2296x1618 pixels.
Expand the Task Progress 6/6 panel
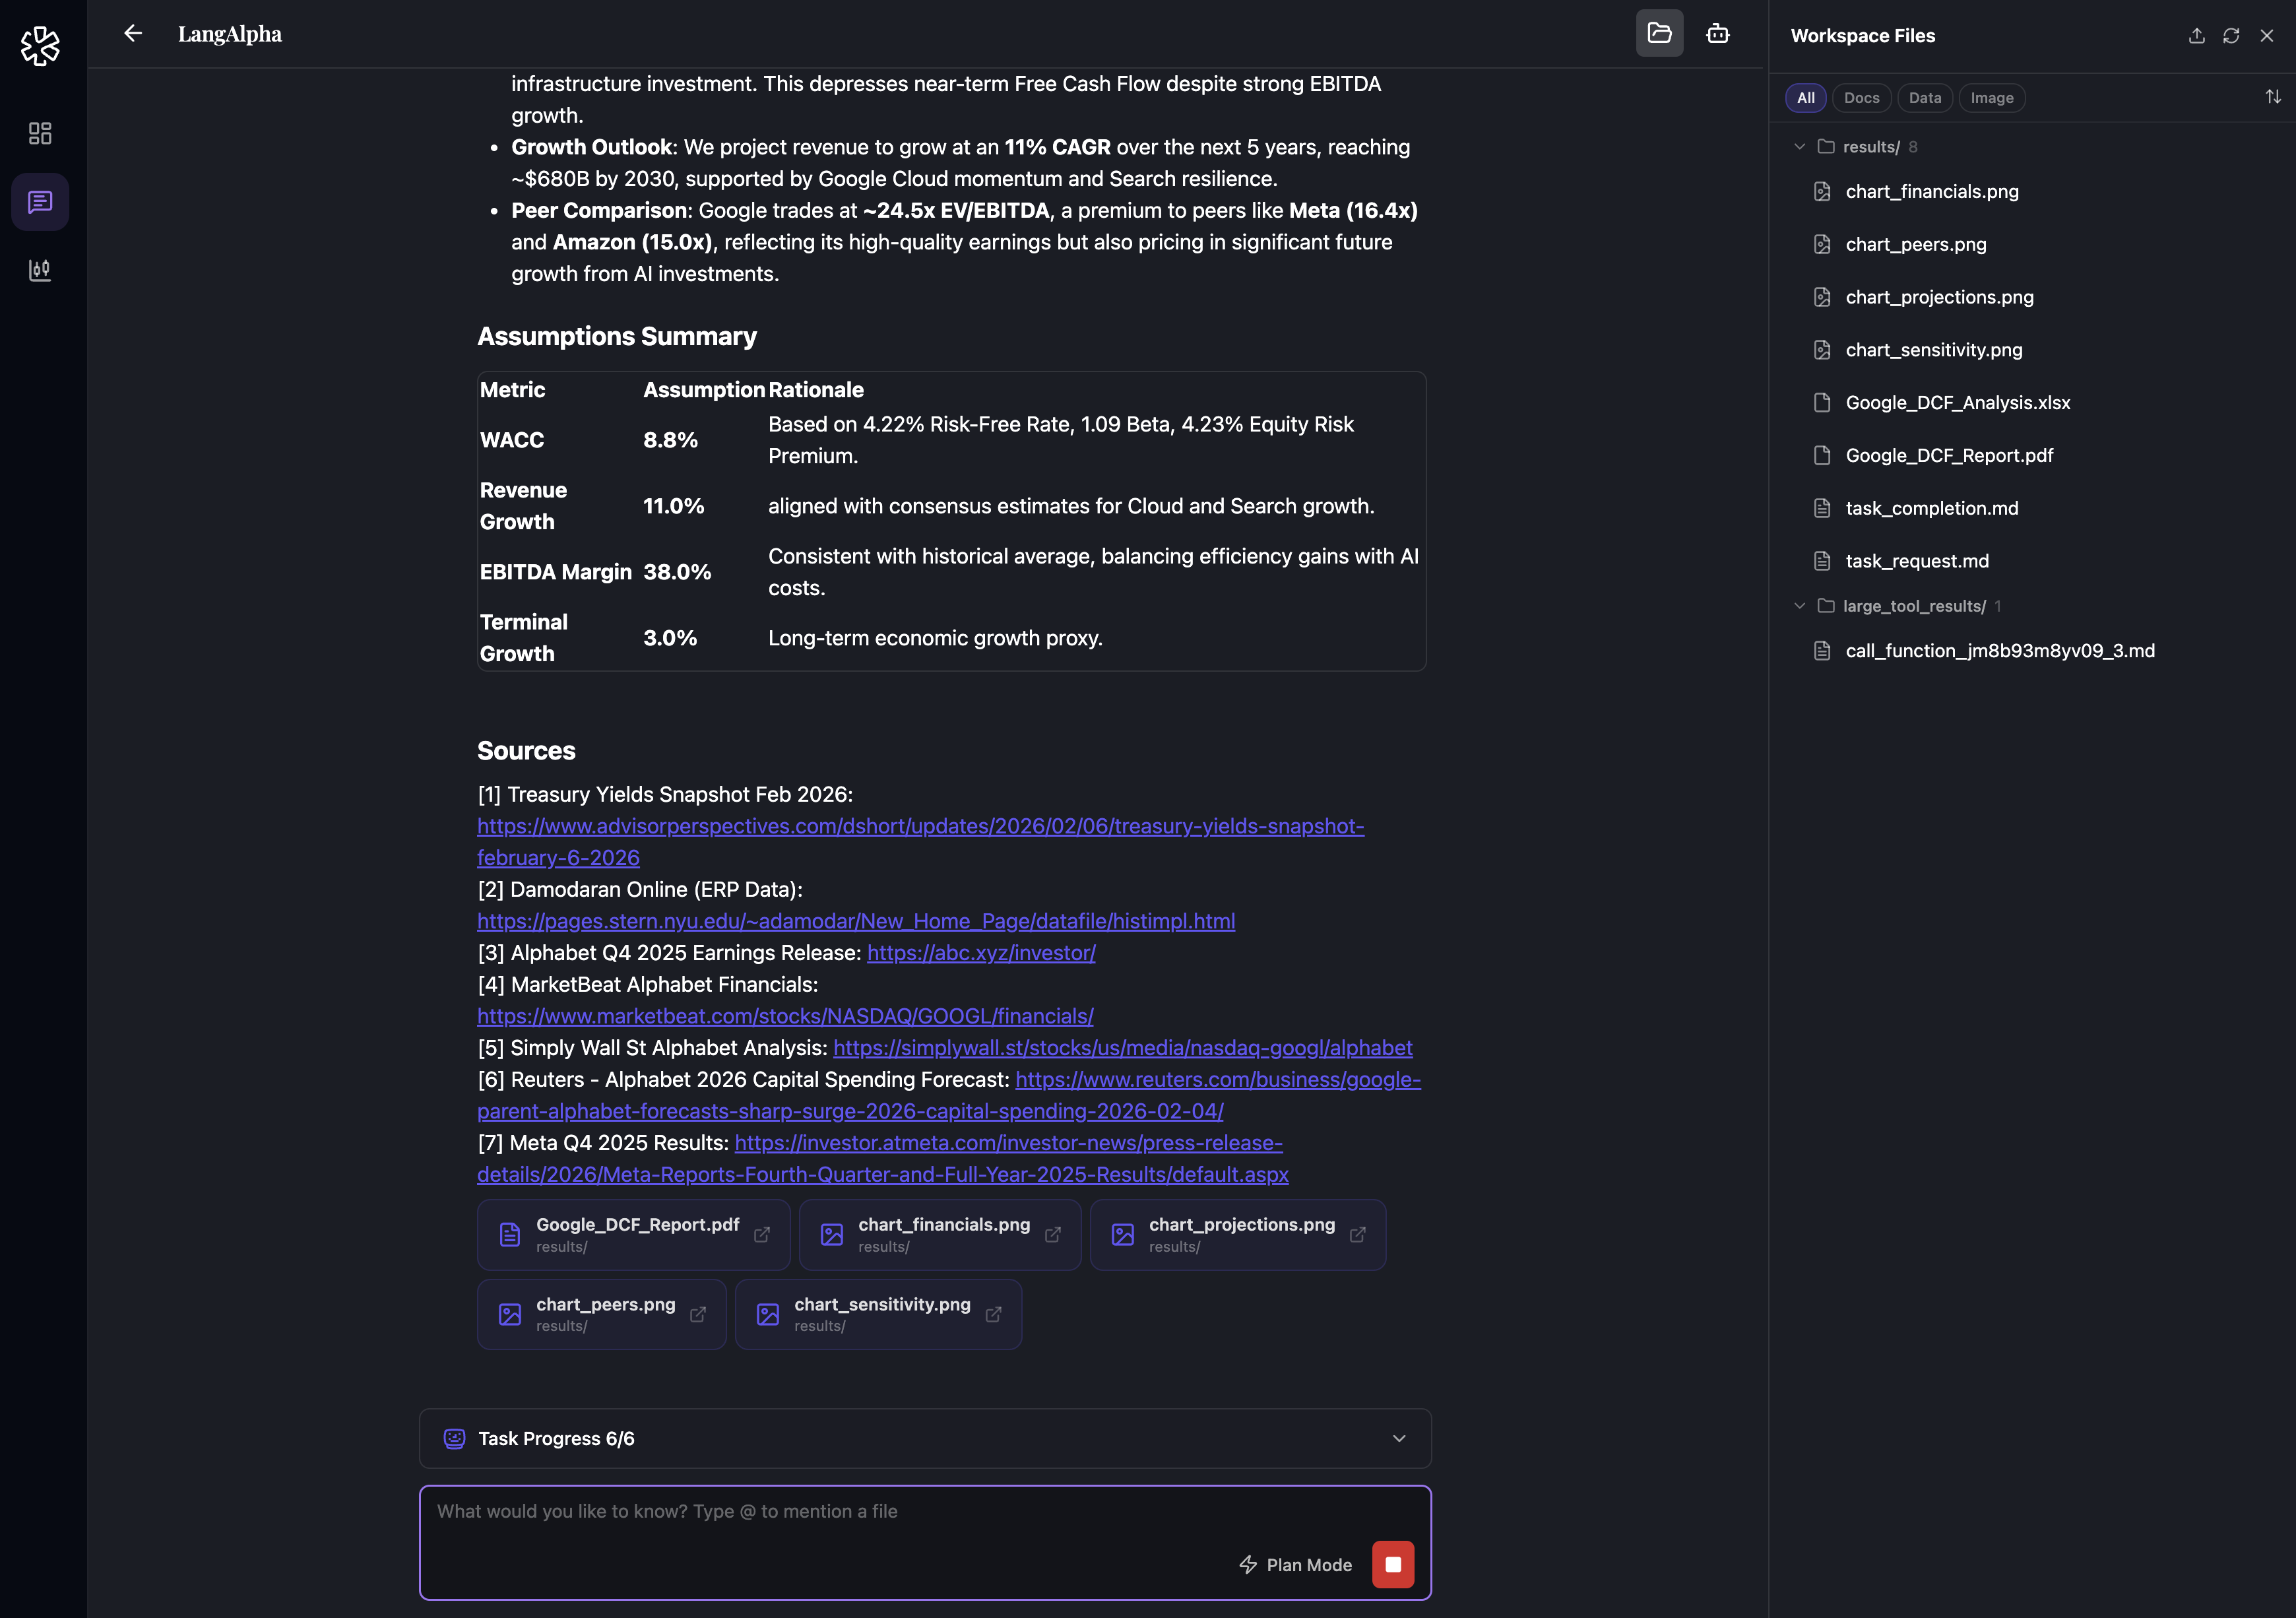1398,1438
